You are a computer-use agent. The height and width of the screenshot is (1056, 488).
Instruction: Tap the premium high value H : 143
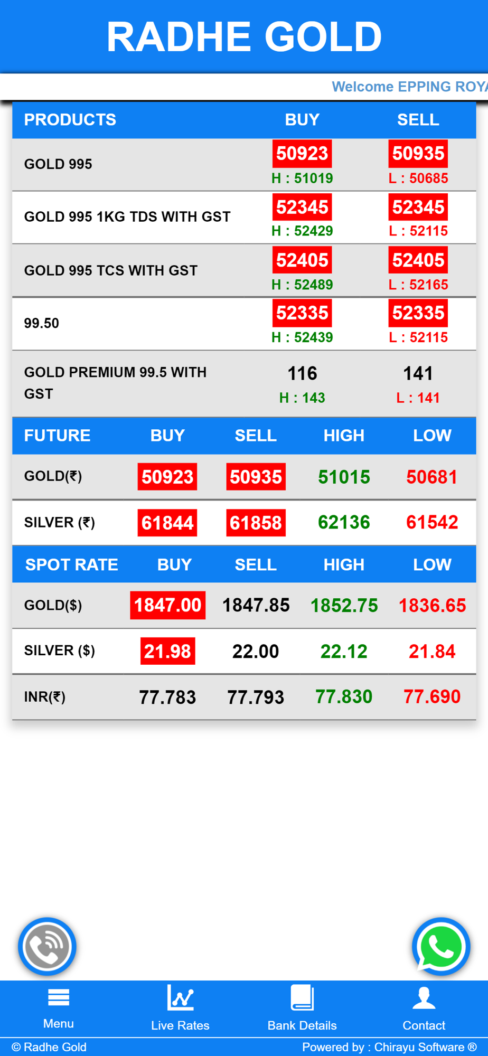[x=302, y=398]
